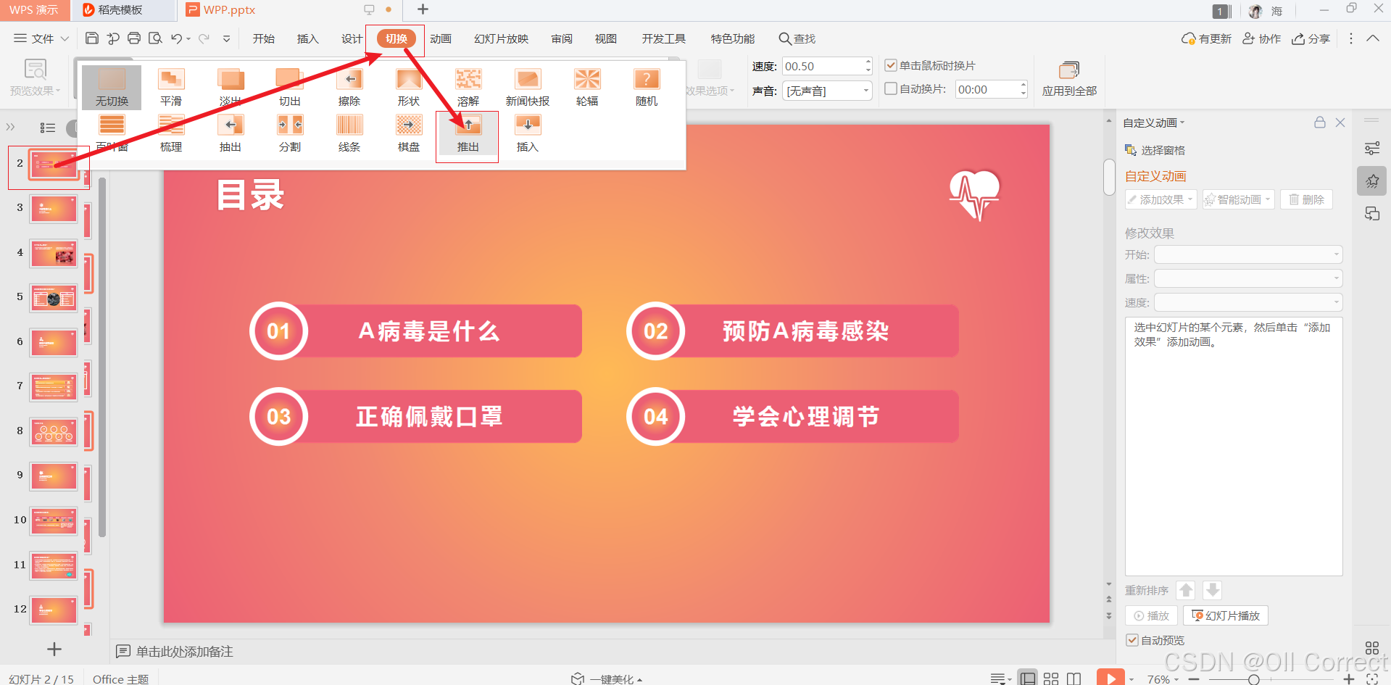This screenshot has height=685, width=1391.
Task: Expand the quick access toolbar customize arrow
Action: tap(227, 38)
